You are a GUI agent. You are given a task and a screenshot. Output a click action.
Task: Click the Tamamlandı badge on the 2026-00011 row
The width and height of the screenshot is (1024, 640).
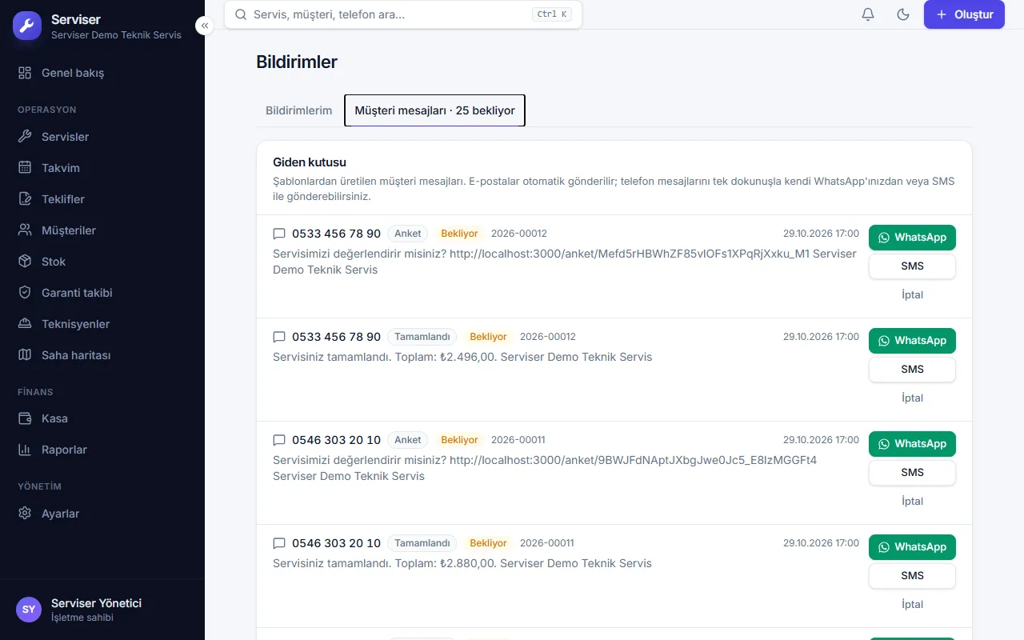click(x=422, y=543)
